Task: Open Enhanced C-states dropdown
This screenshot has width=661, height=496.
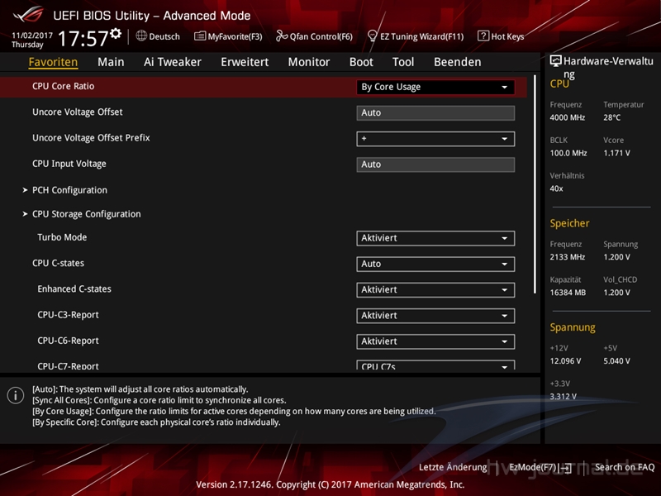Action: click(x=435, y=290)
